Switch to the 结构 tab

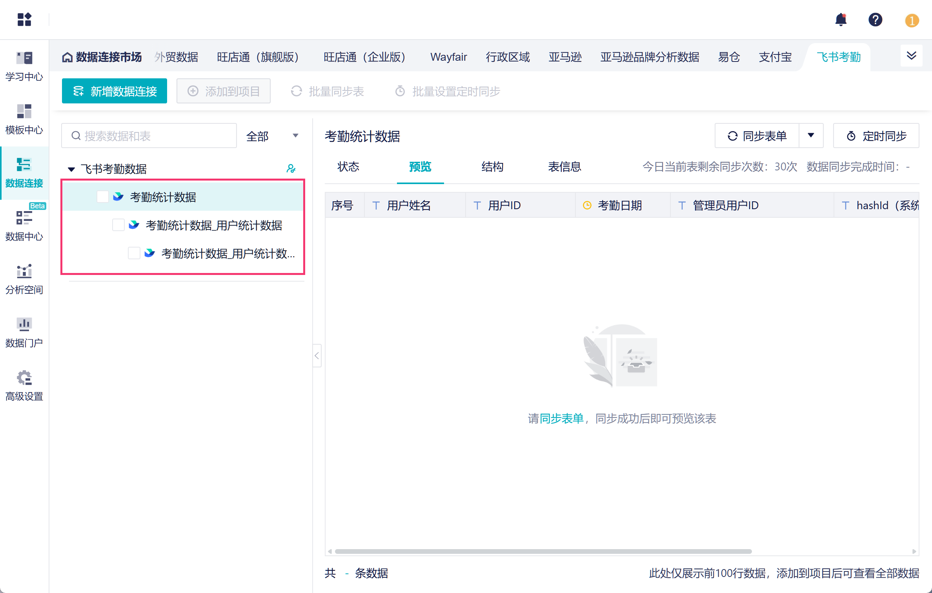click(492, 167)
